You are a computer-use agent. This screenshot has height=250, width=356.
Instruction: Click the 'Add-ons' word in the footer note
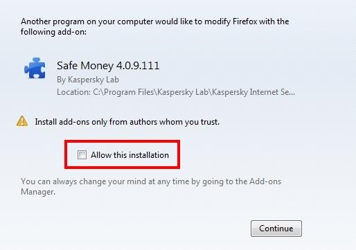click(x=265, y=181)
